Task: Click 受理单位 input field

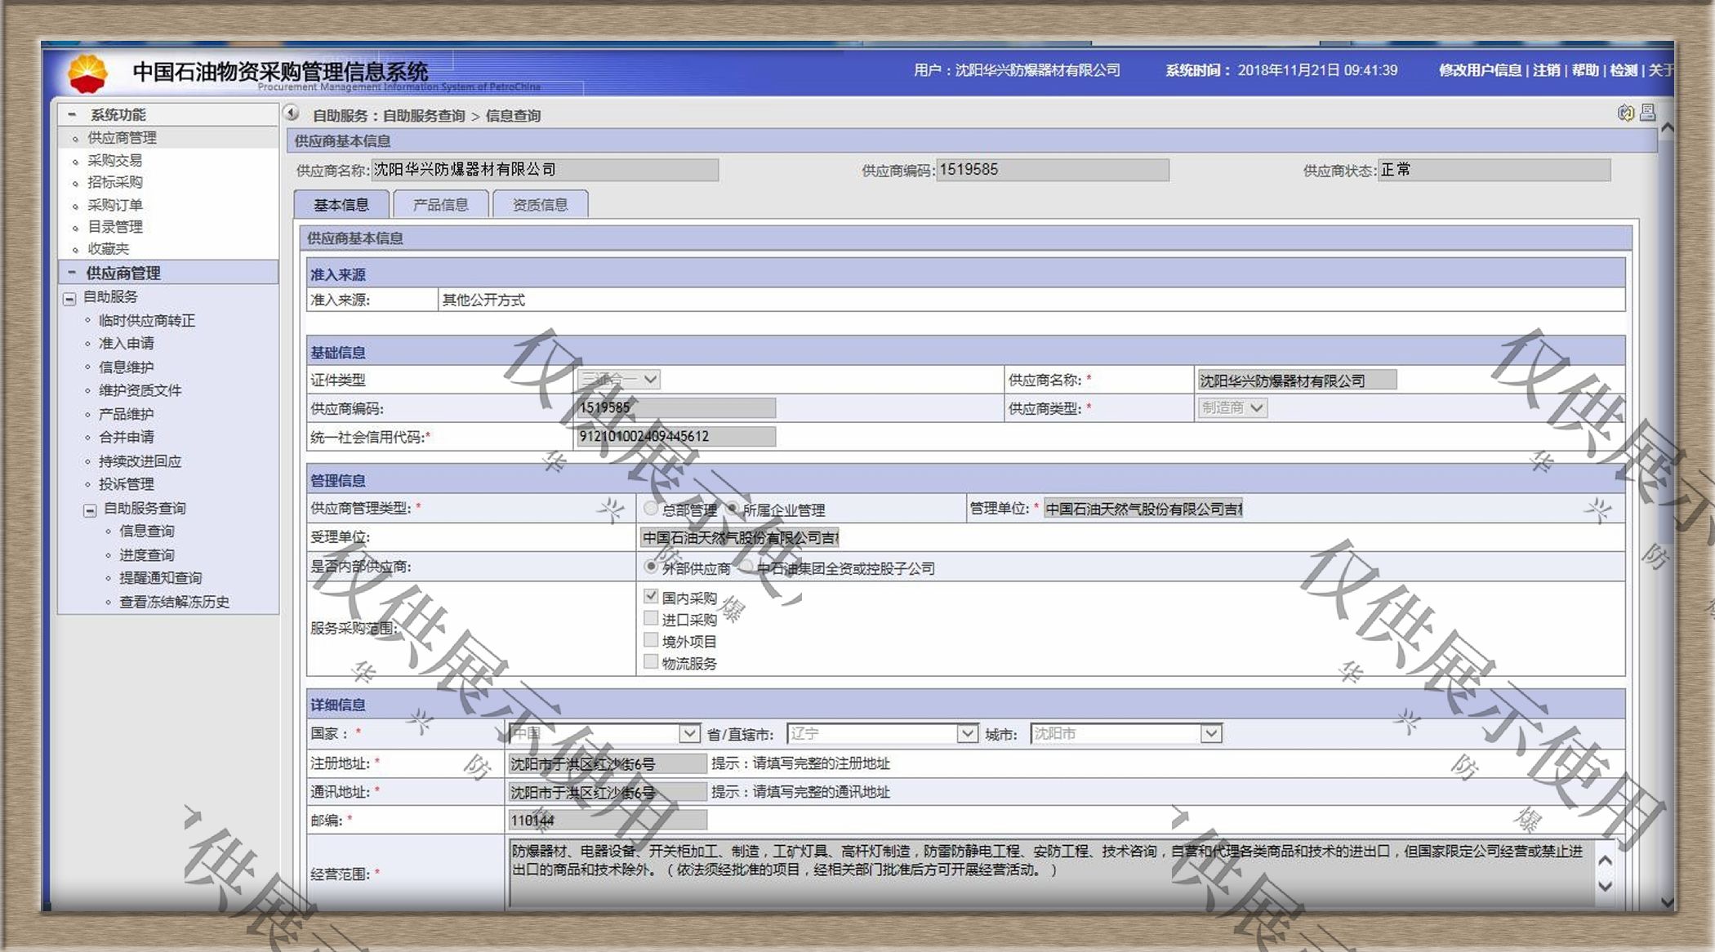Action: coord(740,538)
